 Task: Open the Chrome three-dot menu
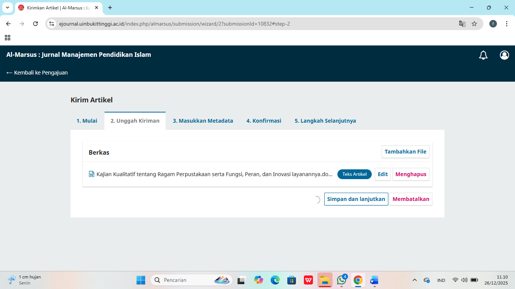coord(507,24)
